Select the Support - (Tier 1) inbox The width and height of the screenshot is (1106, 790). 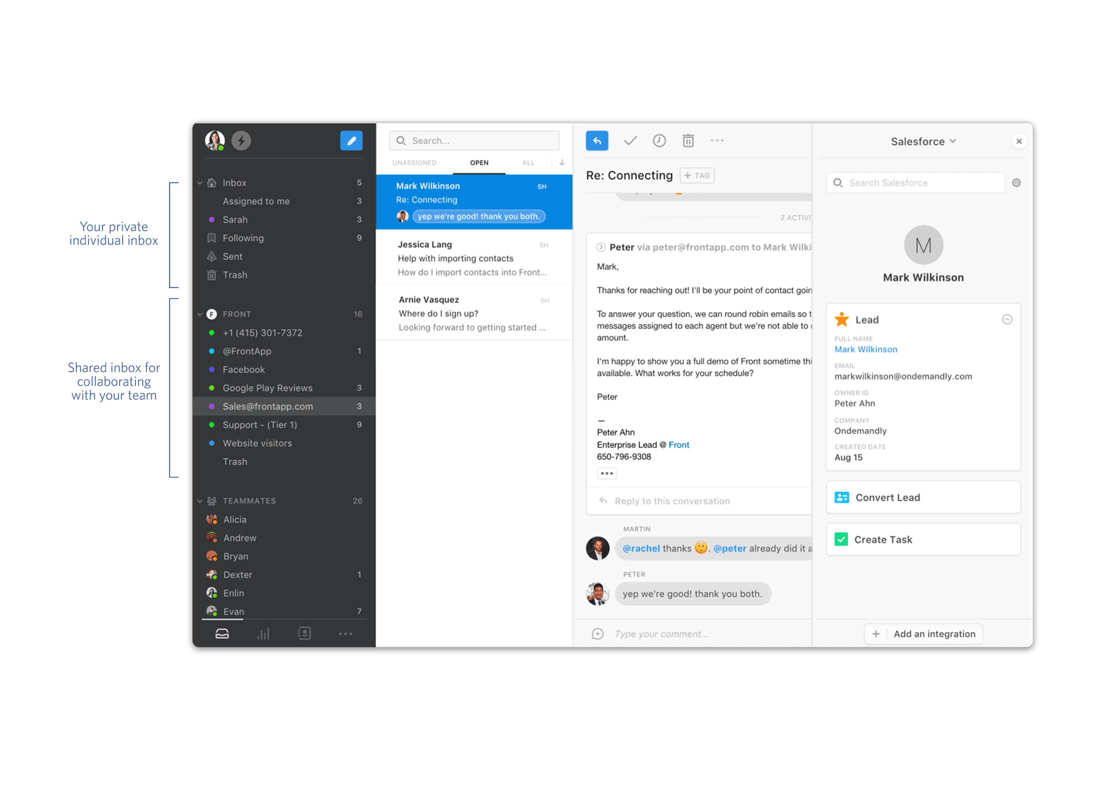[284, 425]
